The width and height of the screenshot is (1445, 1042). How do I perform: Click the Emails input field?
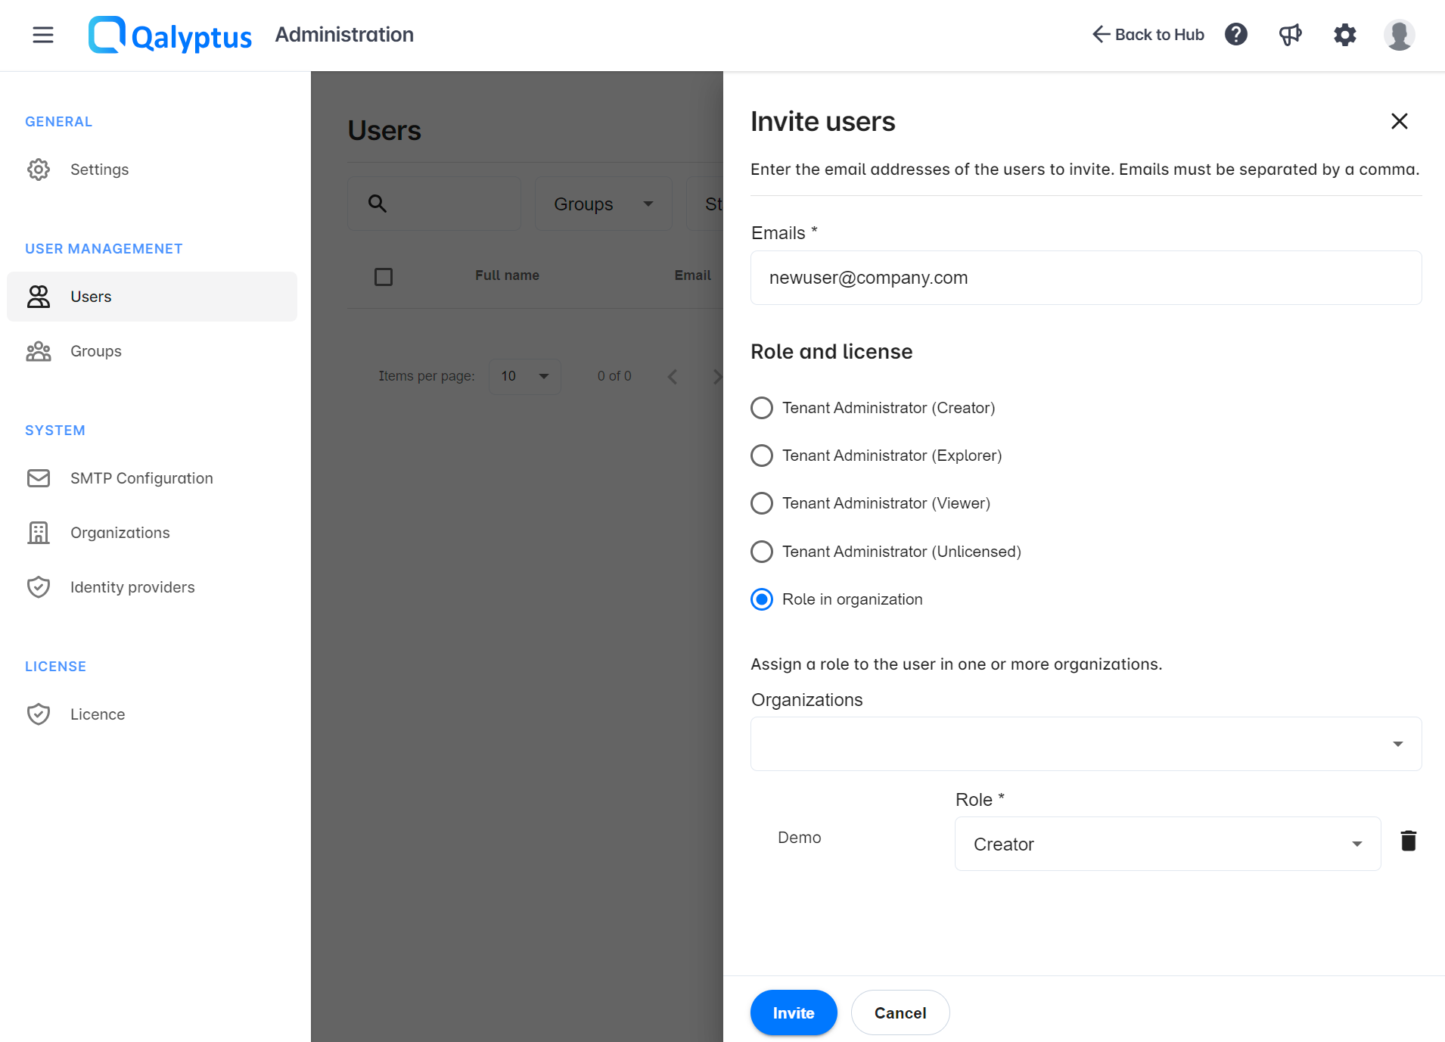point(1085,277)
